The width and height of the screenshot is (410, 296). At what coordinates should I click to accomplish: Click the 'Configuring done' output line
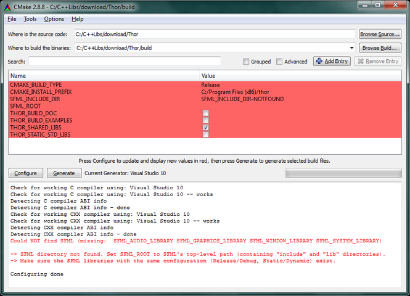(x=37, y=274)
